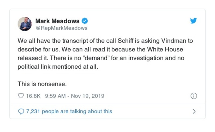The image size is (215, 132).
Task: Click the blue verified checkmark badge
Action: click(85, 21)
